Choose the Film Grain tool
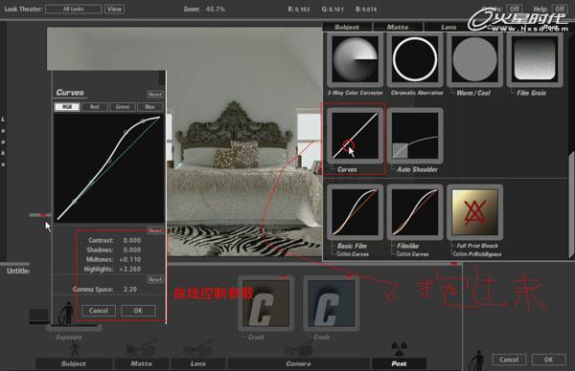The image size is (575, 371). pyautogui.click(x=535, y=59)
